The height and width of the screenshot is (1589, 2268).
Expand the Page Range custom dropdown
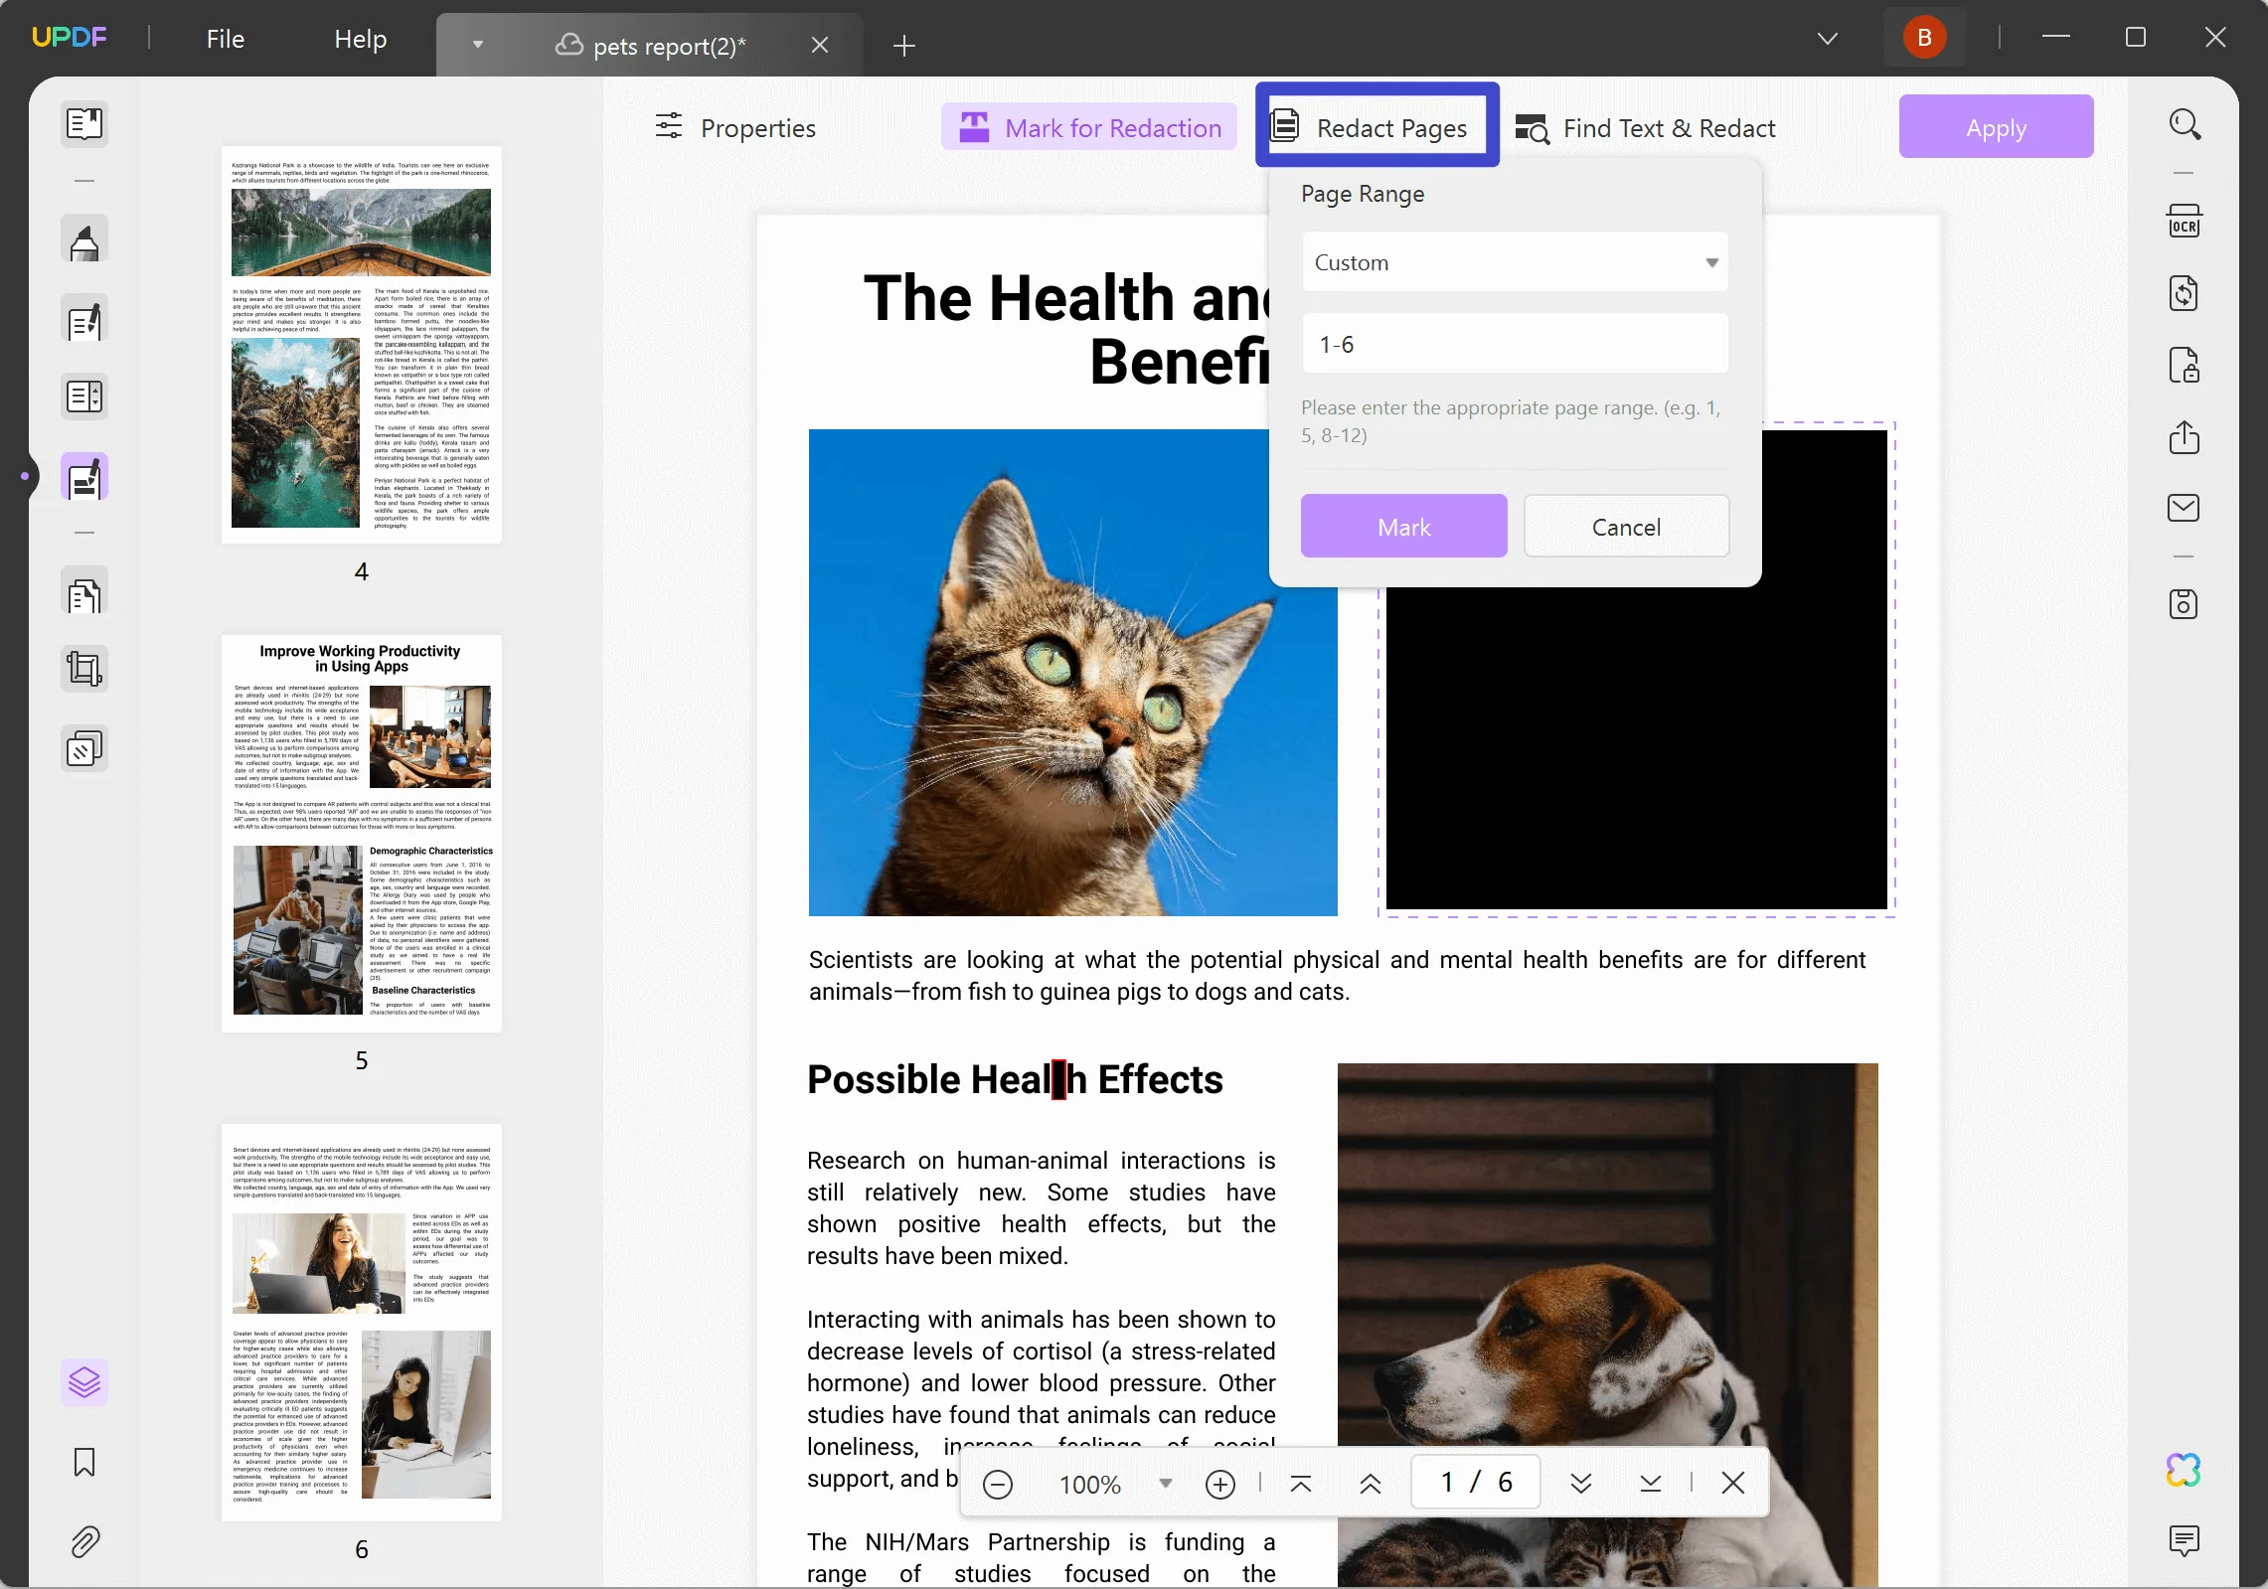pos(1709,262)
